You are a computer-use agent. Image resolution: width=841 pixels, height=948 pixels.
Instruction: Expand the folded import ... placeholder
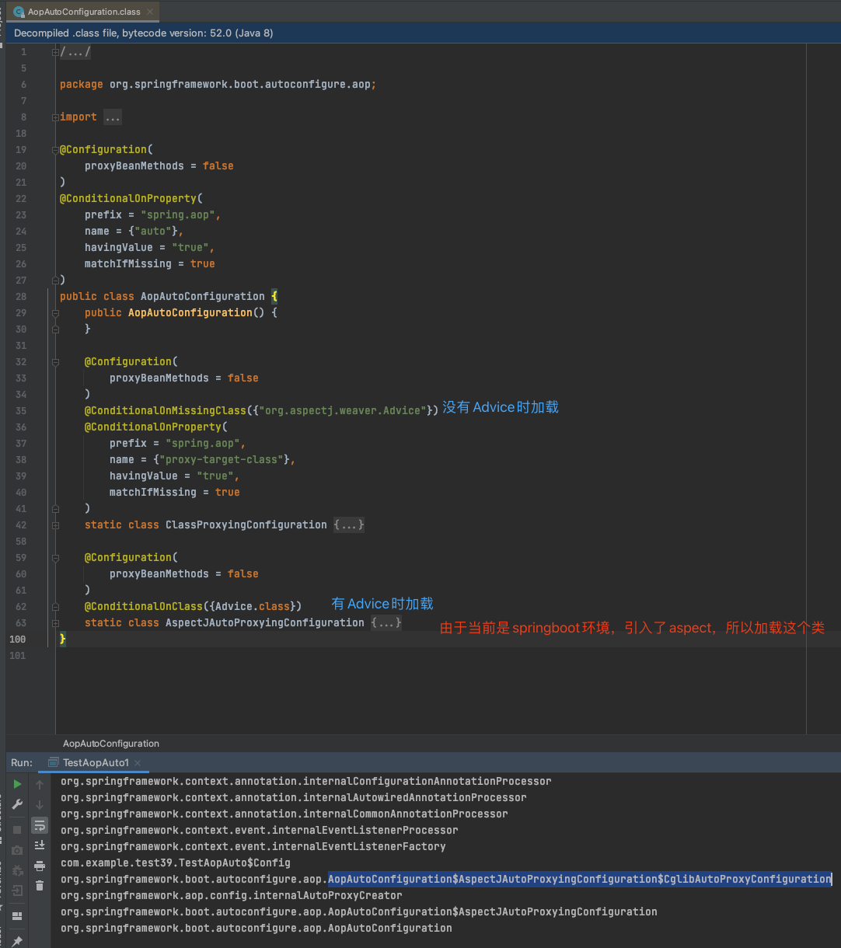(x=113, y=117)
